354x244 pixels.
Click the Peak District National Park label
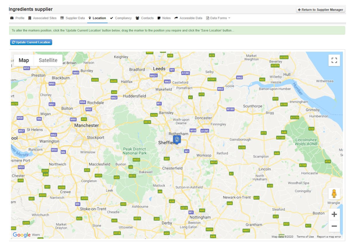(135, 151)
